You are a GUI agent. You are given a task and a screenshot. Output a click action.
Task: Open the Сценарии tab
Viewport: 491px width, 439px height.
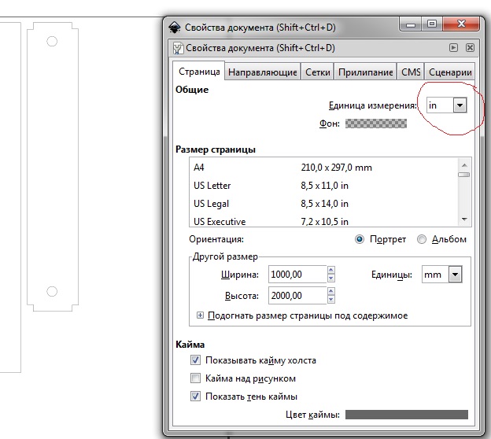point(450,72)
